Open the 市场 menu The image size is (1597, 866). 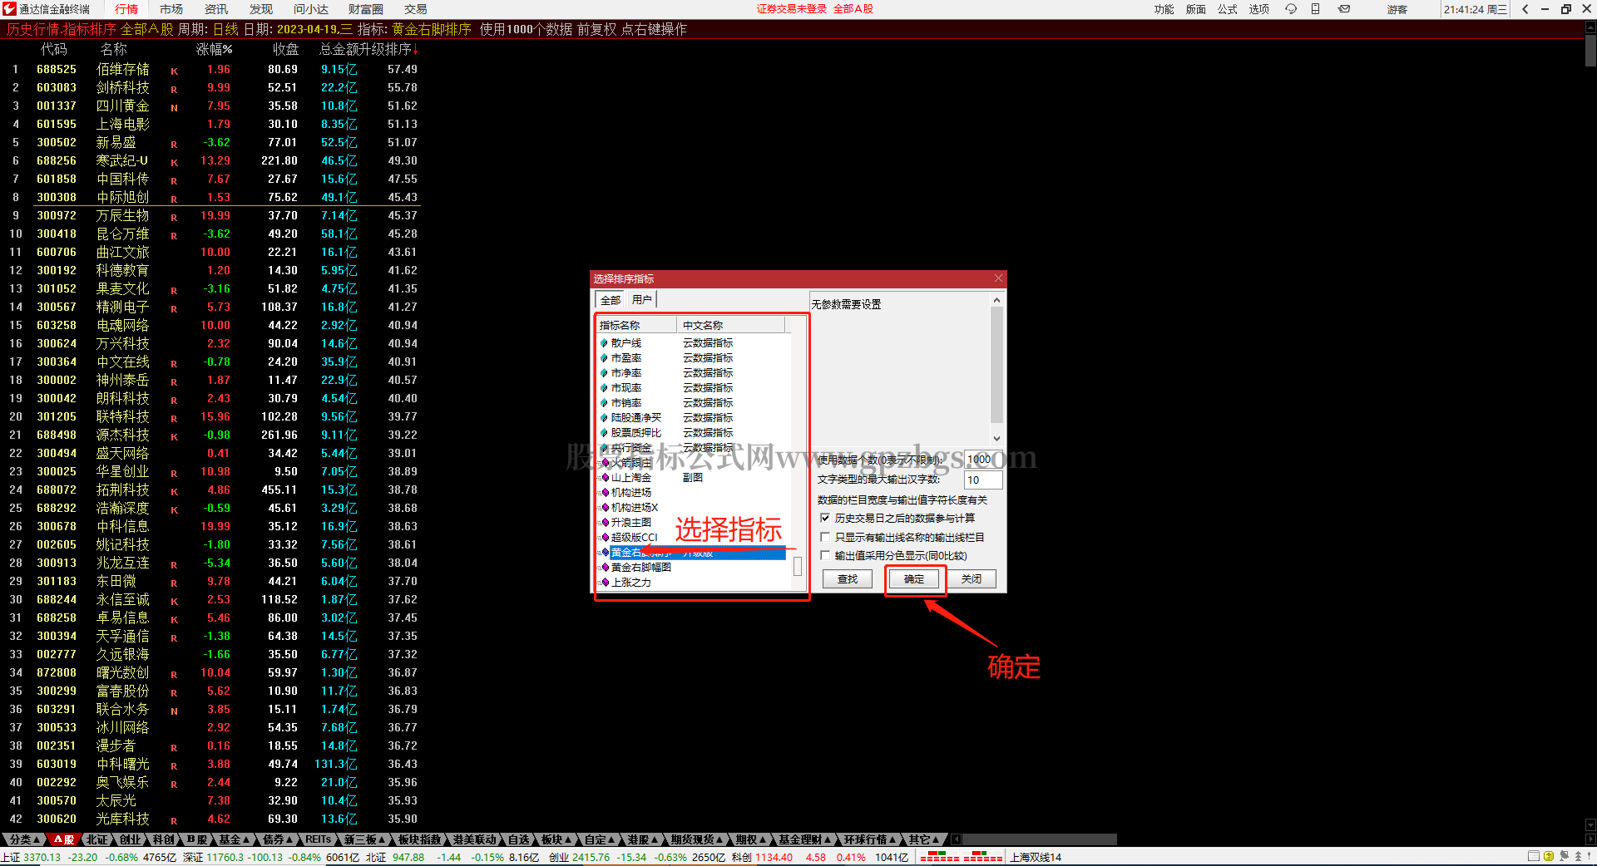pos(171,9)
